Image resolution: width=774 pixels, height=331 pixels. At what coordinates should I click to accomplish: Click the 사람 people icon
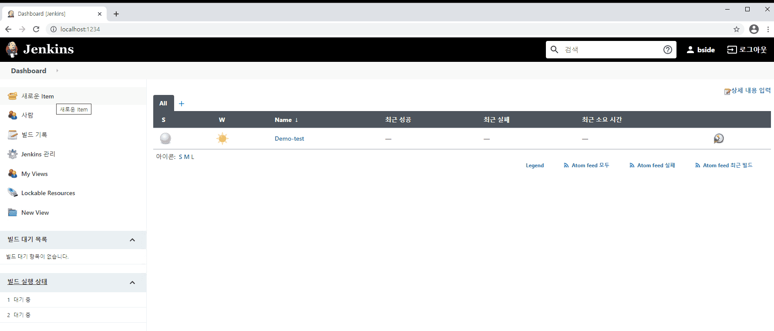pos(13,115)
